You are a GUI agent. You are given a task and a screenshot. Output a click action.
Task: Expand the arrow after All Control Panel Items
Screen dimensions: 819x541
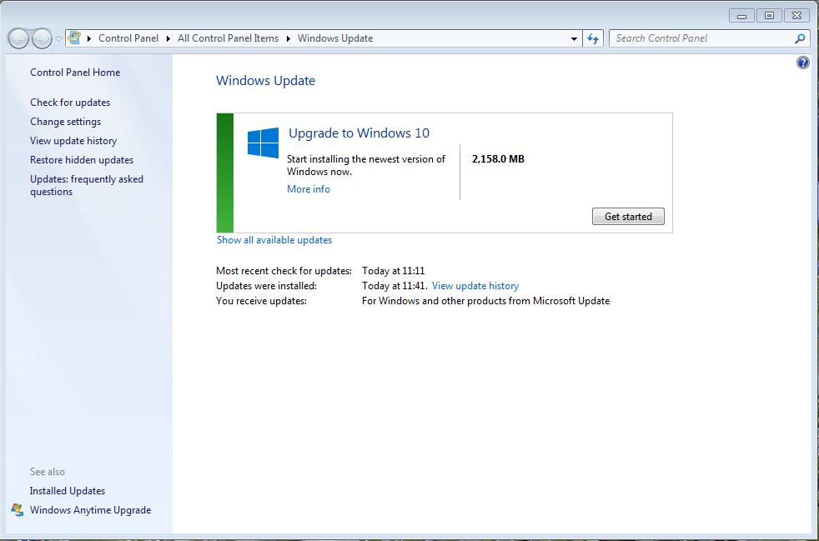[x=289, y=38]
